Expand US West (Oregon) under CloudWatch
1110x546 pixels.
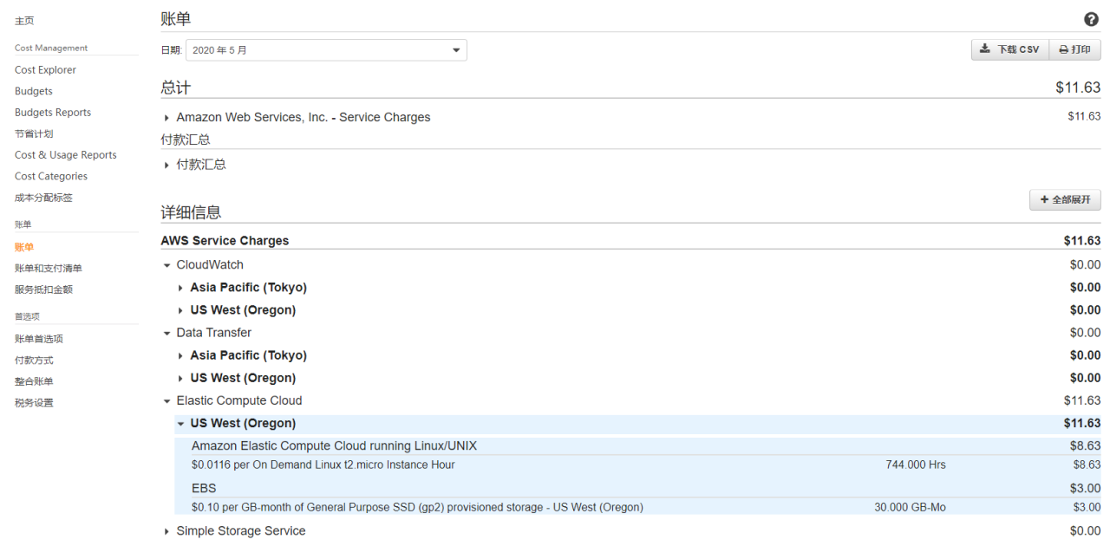click(x=180, y=310)
